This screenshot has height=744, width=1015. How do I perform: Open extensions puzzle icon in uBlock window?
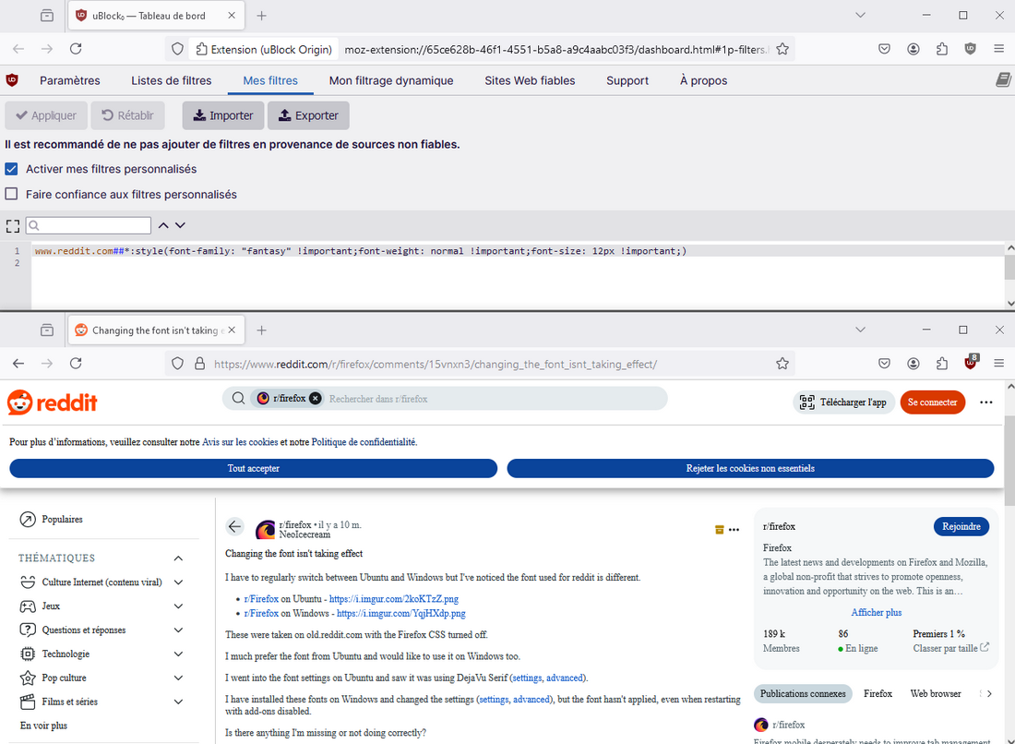942,49
